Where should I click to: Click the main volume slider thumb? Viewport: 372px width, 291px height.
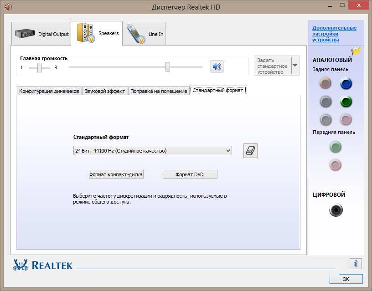click(x=168, y=66)
